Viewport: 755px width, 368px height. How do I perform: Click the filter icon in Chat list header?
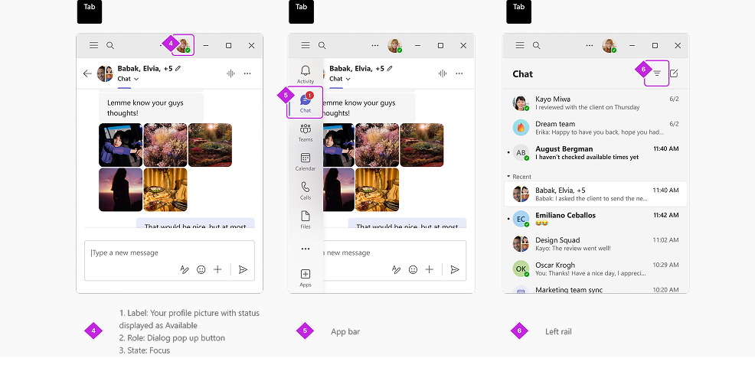click(657, 73)
